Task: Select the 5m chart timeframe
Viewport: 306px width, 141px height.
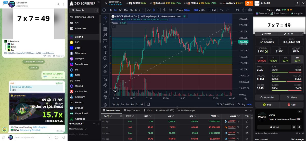Action: coord(121,10)
